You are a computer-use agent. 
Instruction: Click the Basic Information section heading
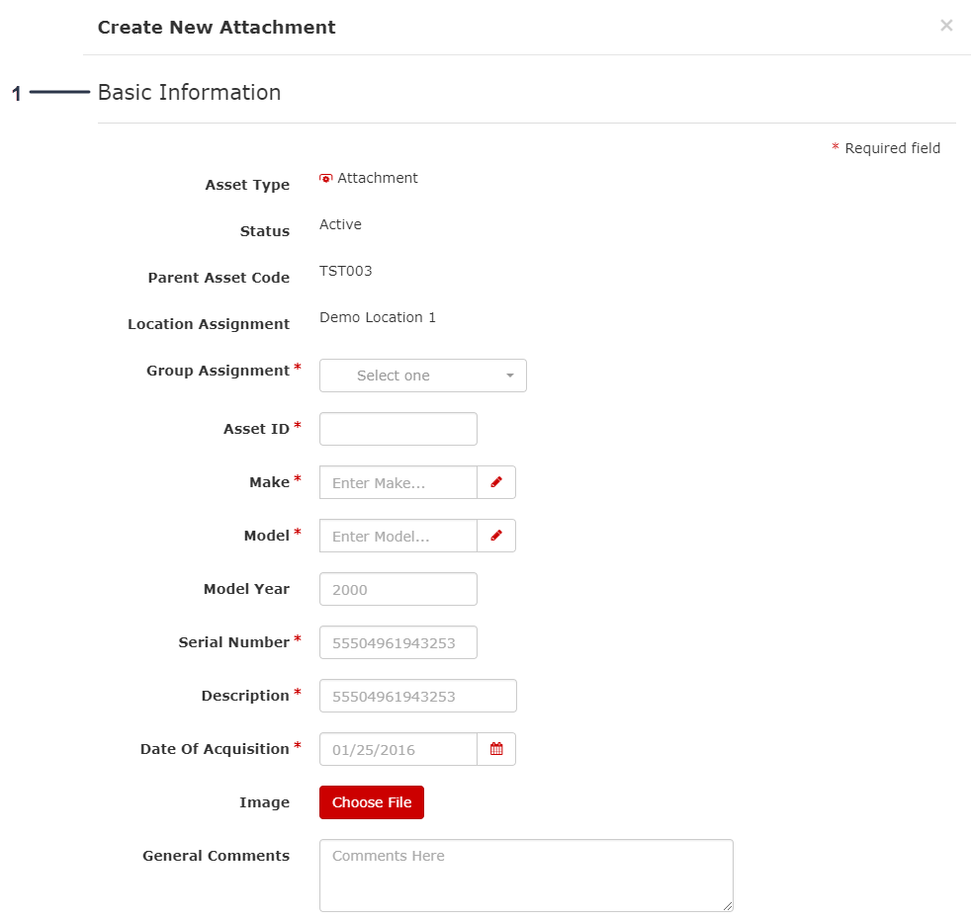189,93
